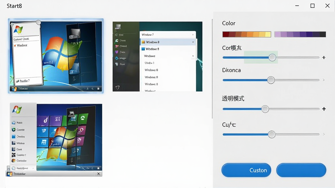This screenshot has width=335, height=188.
Task: Click the thumbnail list scrollbar
Action: coord(212,69)
